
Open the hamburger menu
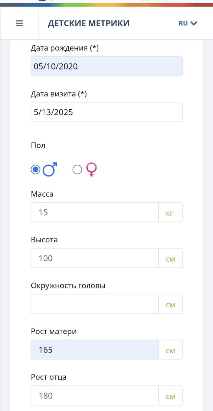click(20, 24)
